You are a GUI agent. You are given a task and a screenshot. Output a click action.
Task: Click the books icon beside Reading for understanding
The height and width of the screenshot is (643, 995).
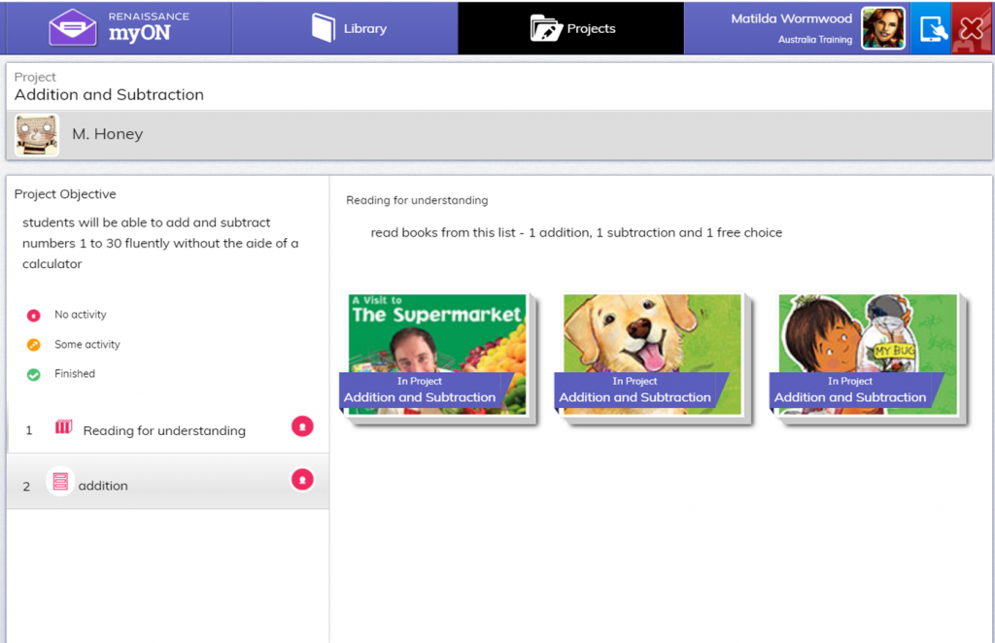click(63, 426)
